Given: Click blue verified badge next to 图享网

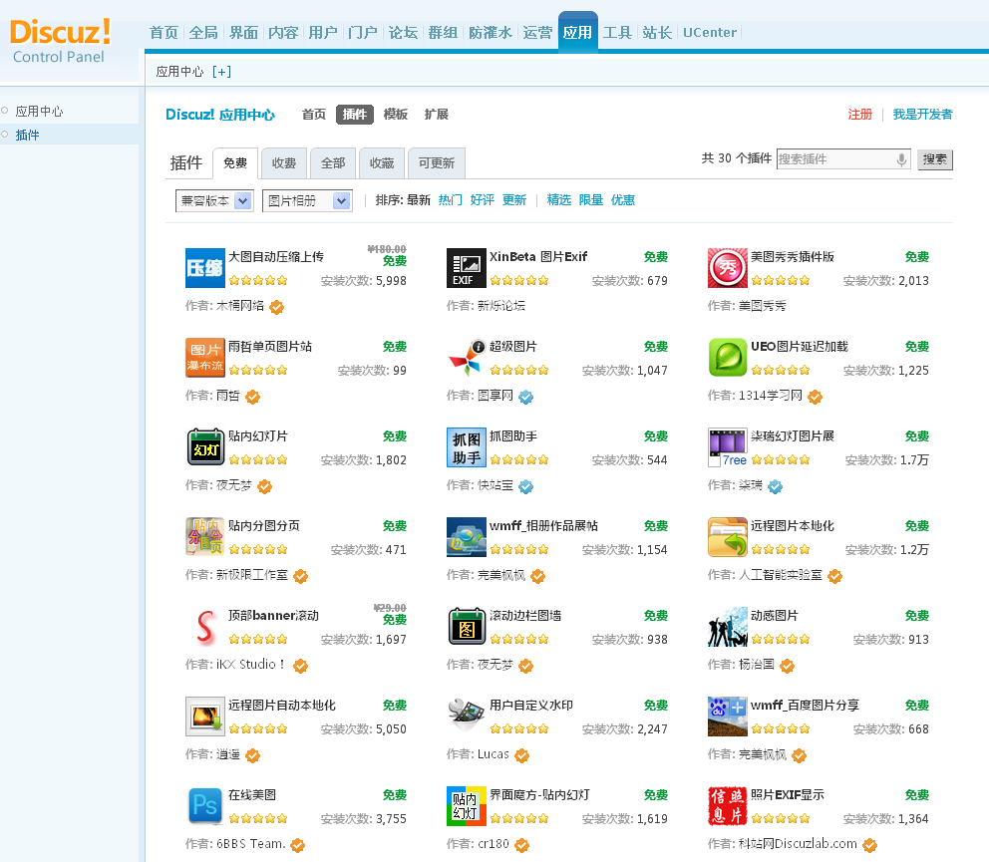Looking at the screenshot, I should 525,397.
